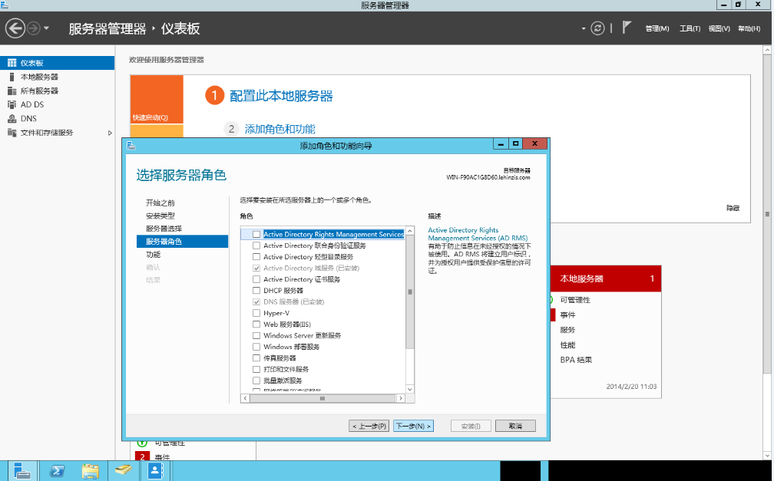Check the 批量激活服务 role checkbox
This screenshot has height=481, width=774.
pos(256,381)
